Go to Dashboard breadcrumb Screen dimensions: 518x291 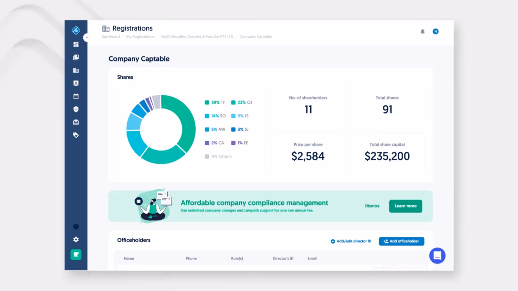point(111,37)
